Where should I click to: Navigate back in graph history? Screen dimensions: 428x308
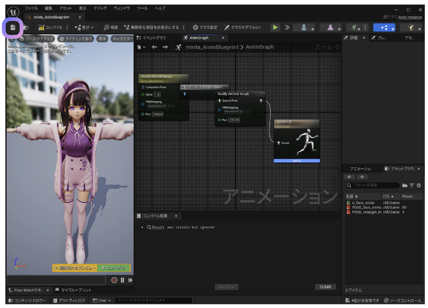[154, 47]
